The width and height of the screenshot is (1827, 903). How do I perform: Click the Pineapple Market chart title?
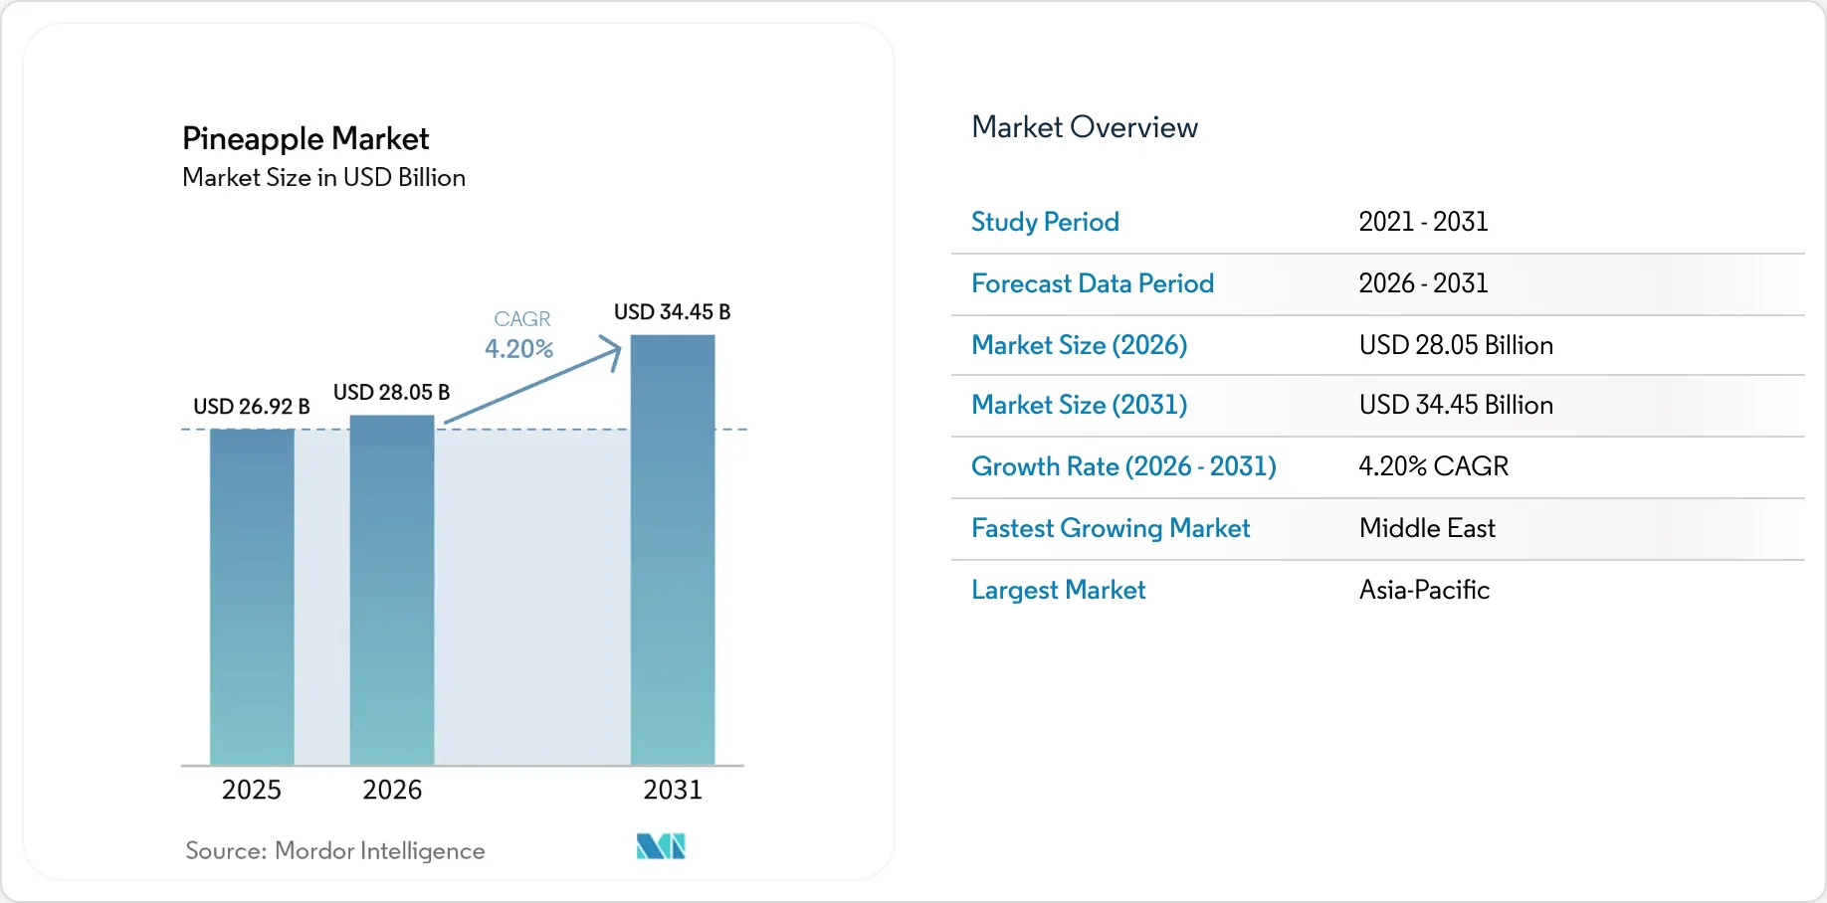pos(305,138)
